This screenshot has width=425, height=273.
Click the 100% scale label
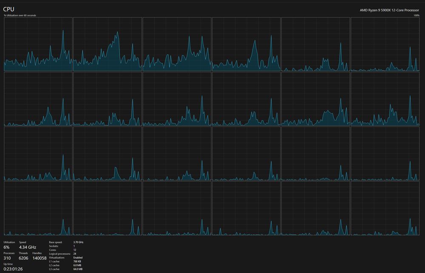coord(416,15)
